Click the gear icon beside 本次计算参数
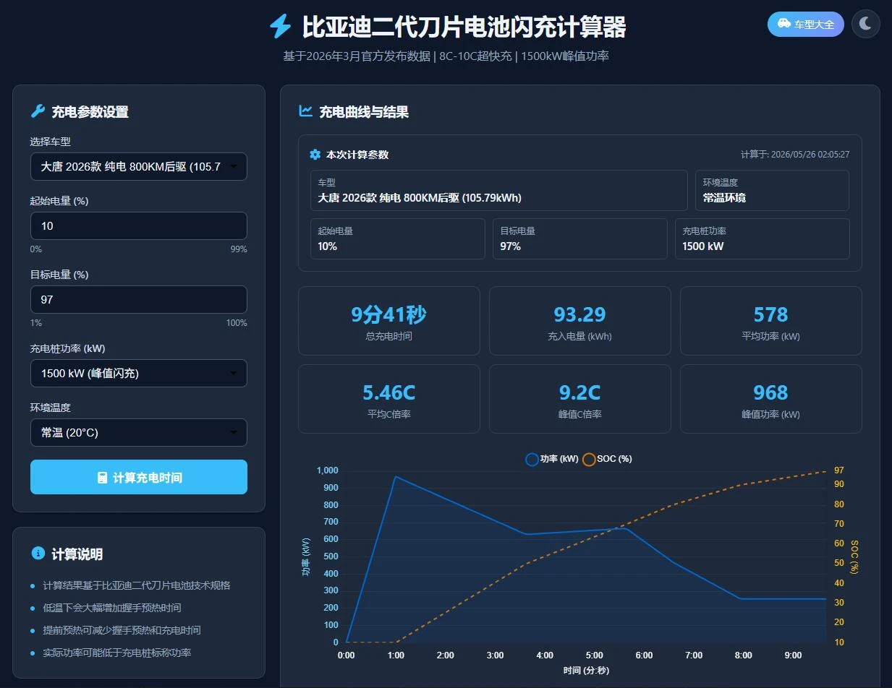Viewport: 892px width, 688px height. click(x=315, y=155)
